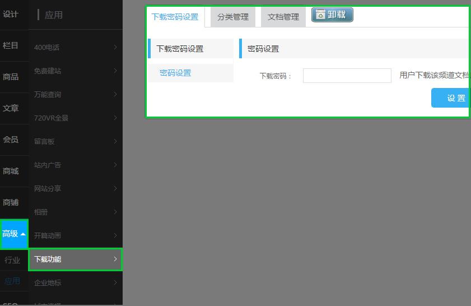The width and height of the screenshot is (471, 306).
Task: Go to the 文章 section in sidebar
Action: pos(11,108)
